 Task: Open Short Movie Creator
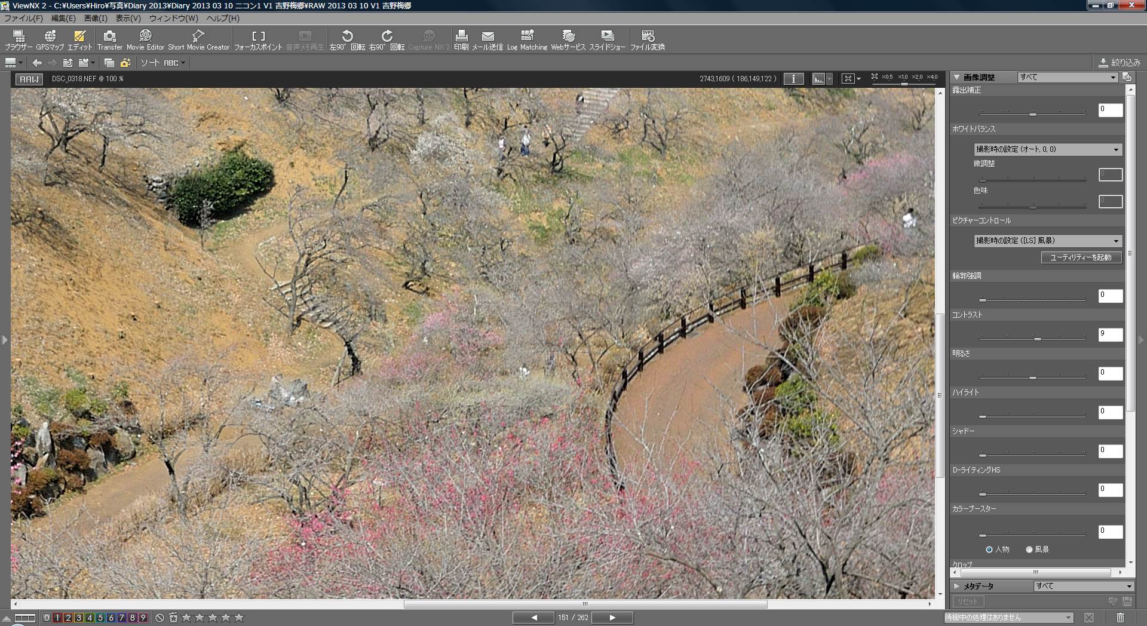click(198, 40)
